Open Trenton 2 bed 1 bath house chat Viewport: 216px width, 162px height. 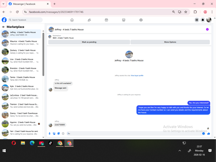point(21,106)
